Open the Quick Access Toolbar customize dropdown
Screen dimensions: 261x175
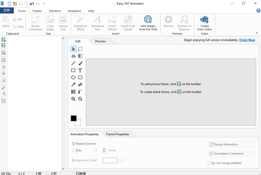[x=44, y=4]
